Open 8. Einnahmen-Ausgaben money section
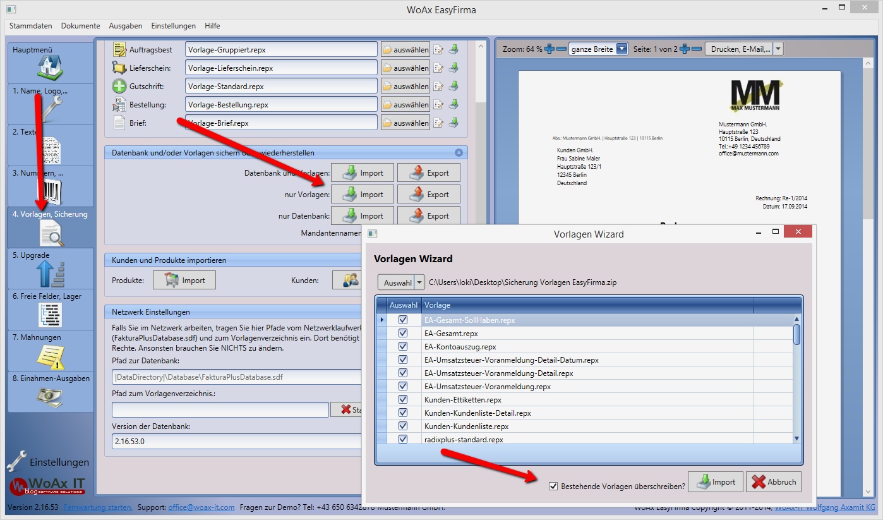The width and height of the screenshot is (883, 520). click(51, 392)
